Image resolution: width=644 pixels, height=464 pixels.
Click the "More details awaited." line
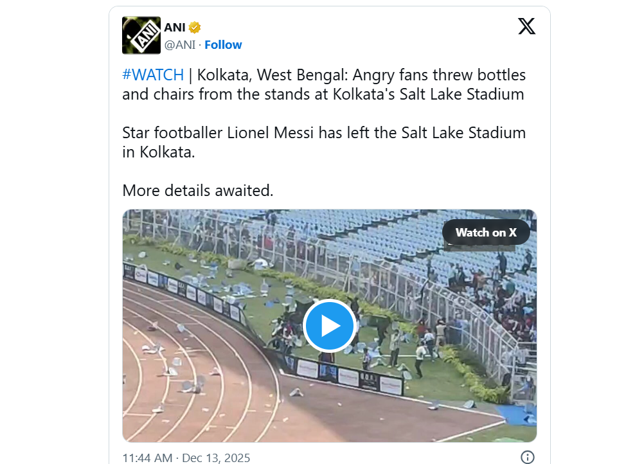[197, 190]
